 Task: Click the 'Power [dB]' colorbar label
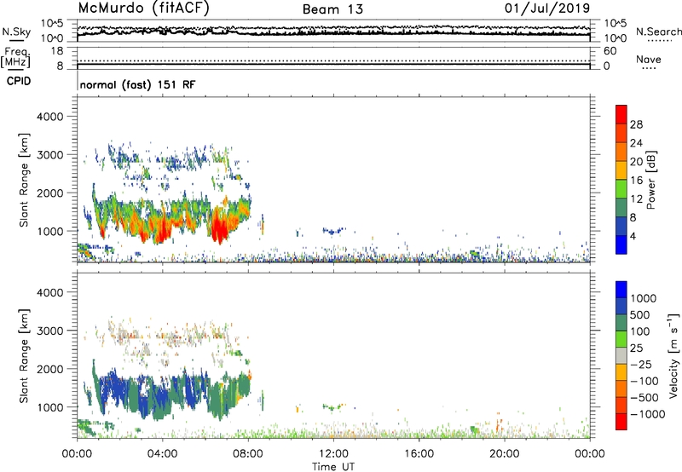[650, 180]
